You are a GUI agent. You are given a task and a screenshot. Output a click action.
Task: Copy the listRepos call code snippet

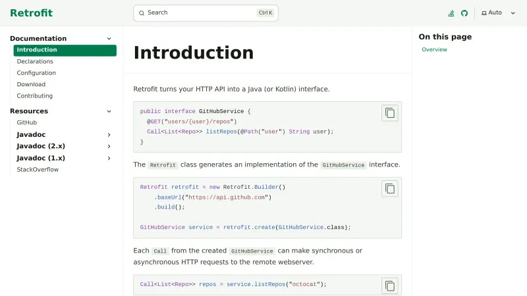(x=390, y=285)
